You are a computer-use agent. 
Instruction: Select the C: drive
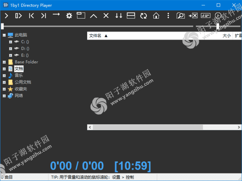tap(25, 42)
